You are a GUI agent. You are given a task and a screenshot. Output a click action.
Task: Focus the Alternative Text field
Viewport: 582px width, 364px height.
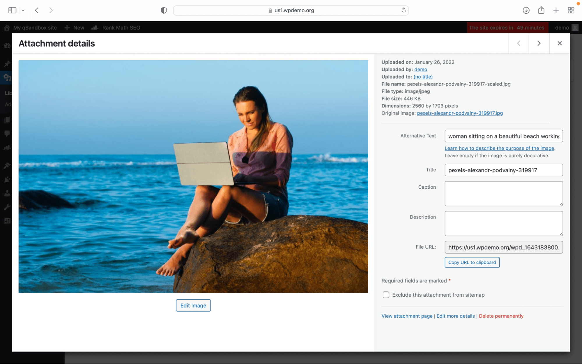click(x=503, y=136)
